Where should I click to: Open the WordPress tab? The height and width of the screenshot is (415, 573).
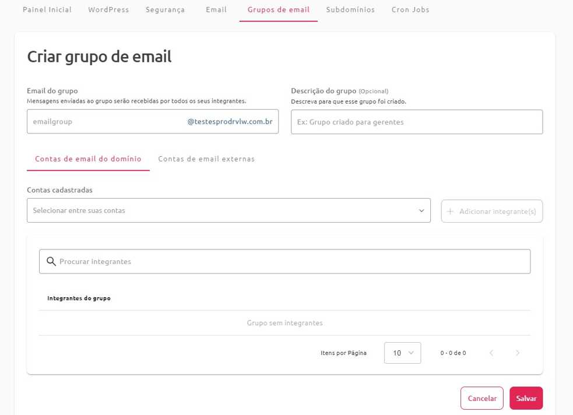click(x=108, y=10)
